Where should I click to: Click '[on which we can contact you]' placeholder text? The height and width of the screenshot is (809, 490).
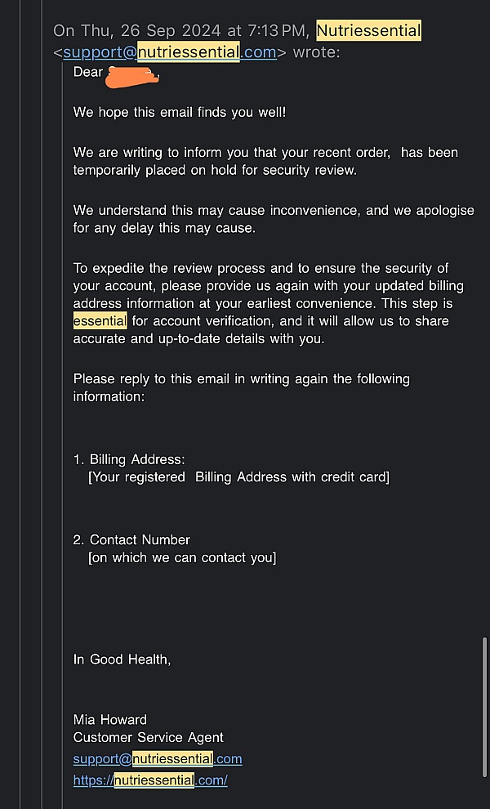point(182,558)
